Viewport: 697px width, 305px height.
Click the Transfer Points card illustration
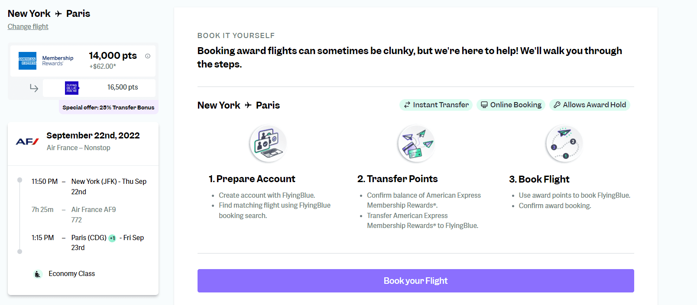pos(416,143)
